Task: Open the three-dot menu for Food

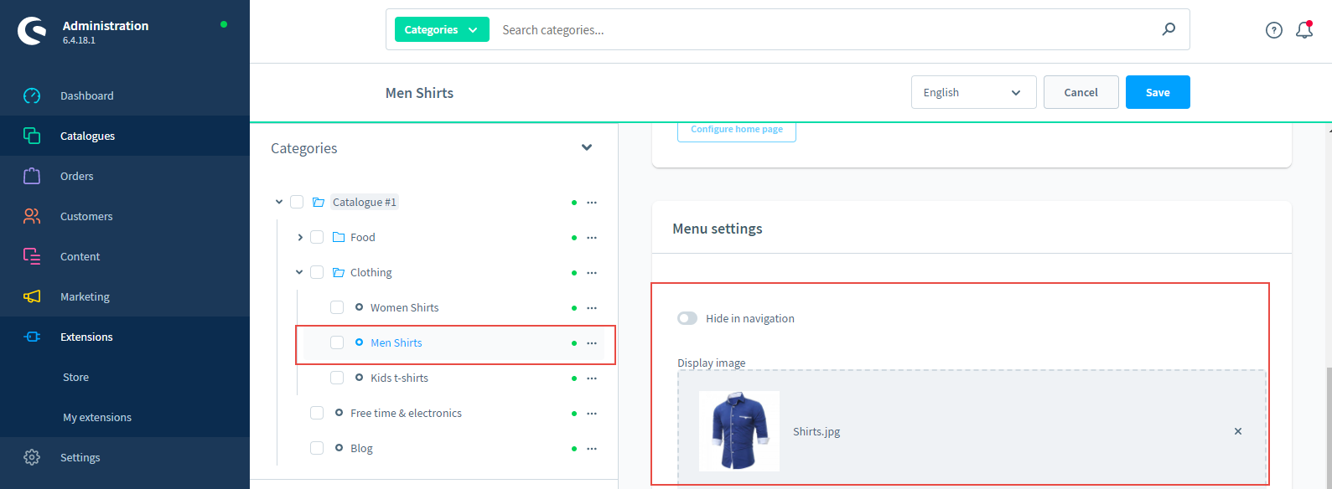Action: pos(592,238)
